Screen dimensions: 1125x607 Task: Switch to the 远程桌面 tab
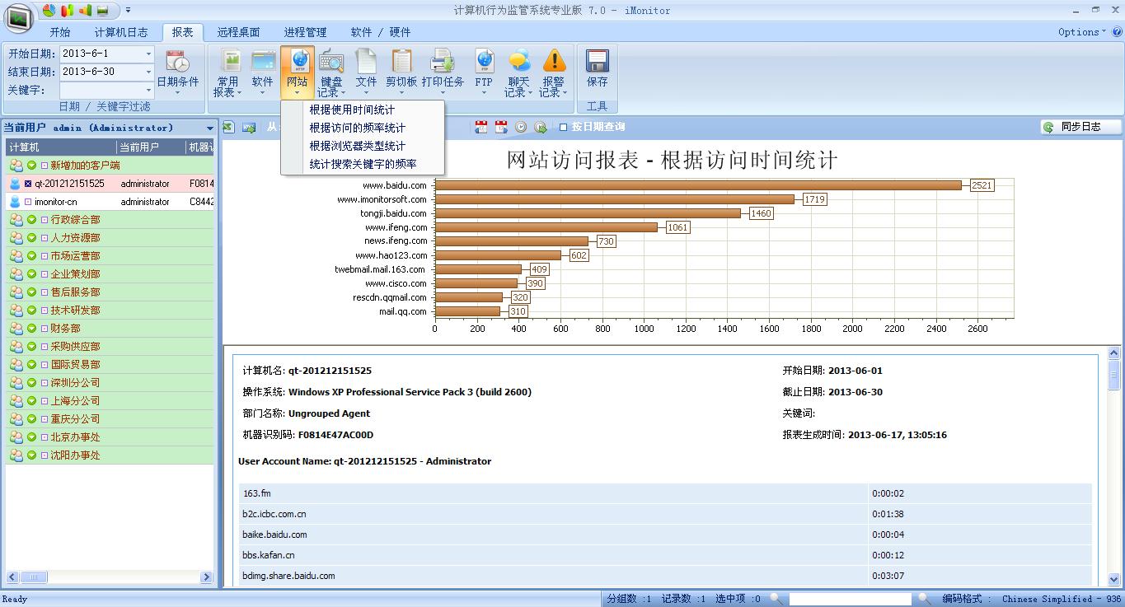[238, 32]
